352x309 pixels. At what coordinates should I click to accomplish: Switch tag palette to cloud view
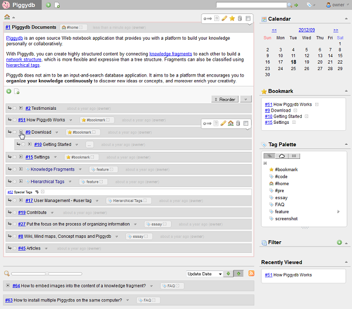[x=282, y=156]
